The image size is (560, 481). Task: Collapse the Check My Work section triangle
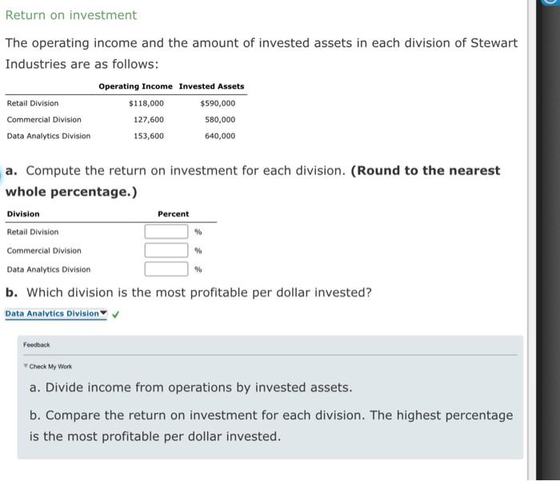click(x=25, y=366)
